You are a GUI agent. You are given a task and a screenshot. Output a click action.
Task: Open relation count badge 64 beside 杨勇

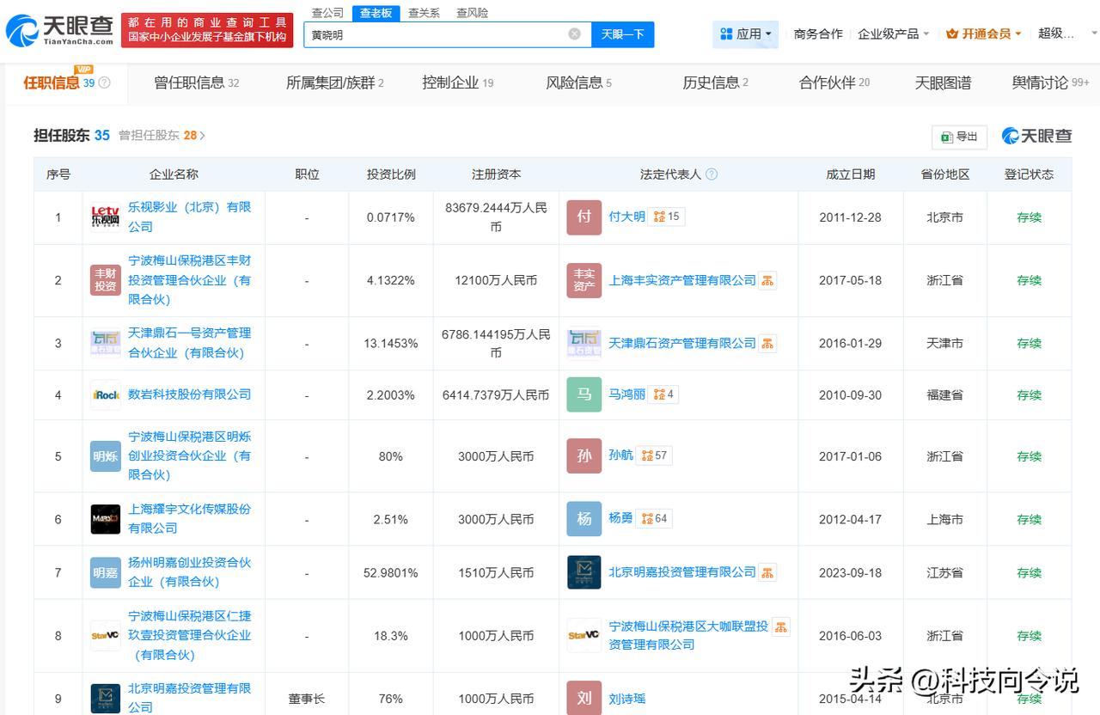654,518
